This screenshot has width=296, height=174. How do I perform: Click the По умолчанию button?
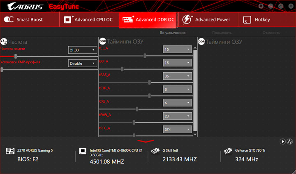(x=173, y=33)
